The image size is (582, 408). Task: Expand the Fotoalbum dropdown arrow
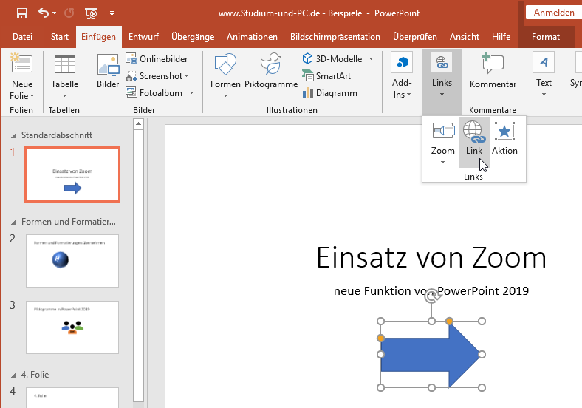[x=191, y=92]
